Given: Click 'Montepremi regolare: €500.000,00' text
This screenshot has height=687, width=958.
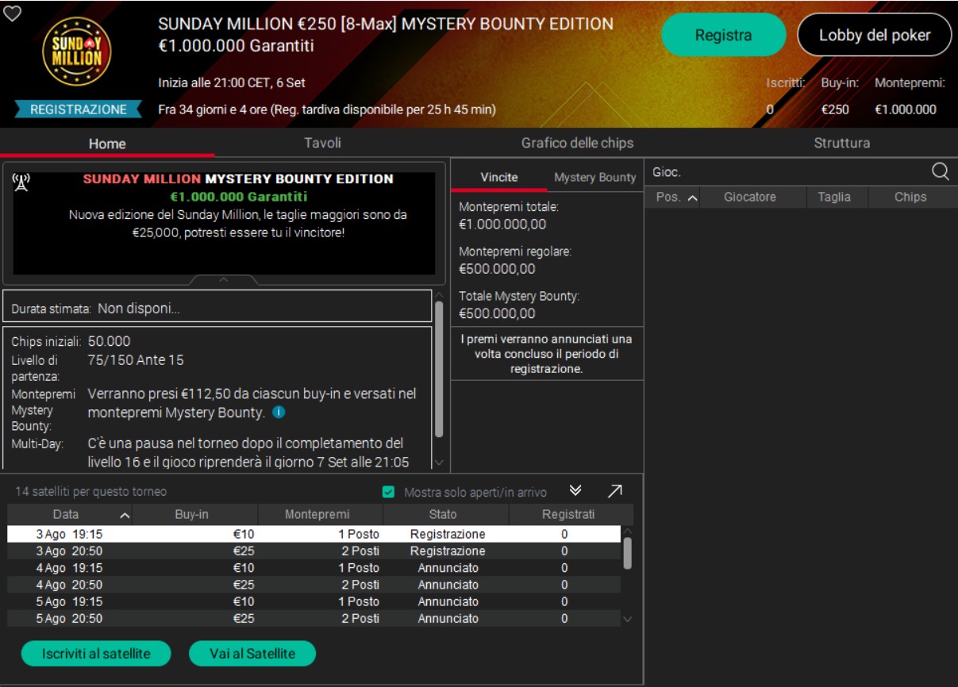Looking at the screenshot, I should (x=515, y=259).
